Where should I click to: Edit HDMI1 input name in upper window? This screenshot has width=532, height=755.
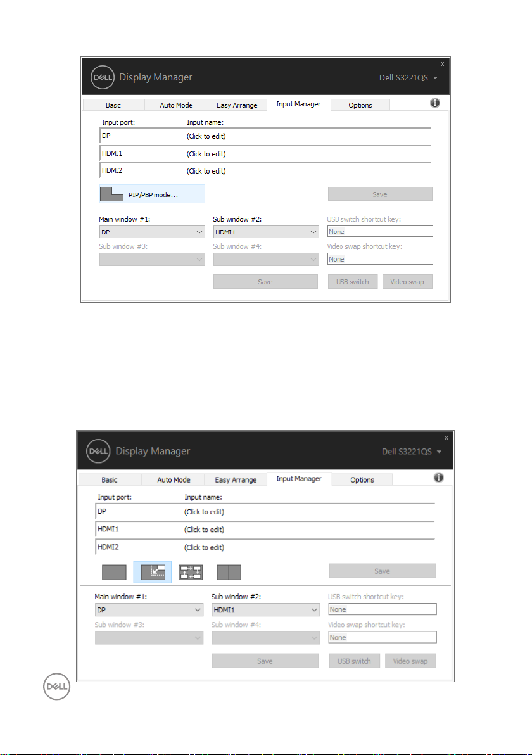[x=206, y=154]
